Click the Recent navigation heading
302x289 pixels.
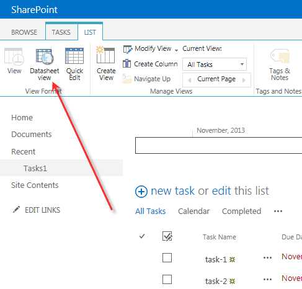pos(23,151)
